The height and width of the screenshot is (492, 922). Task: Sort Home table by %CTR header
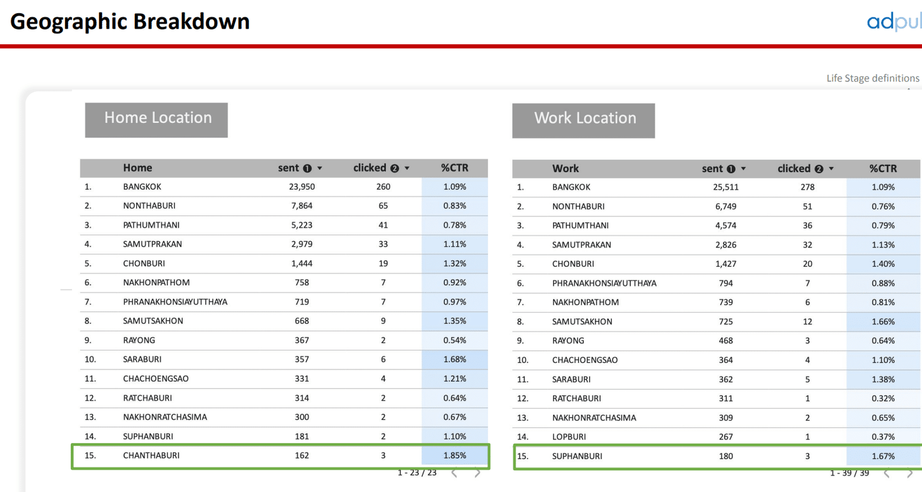pyautogui.click(x=455, y=168)
